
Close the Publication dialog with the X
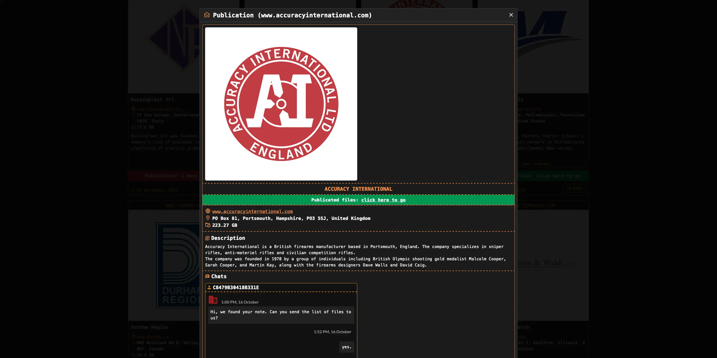511,15
